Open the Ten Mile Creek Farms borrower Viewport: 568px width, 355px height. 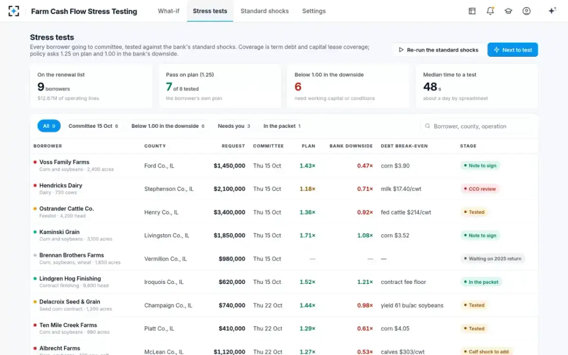[x=68, y=325]
